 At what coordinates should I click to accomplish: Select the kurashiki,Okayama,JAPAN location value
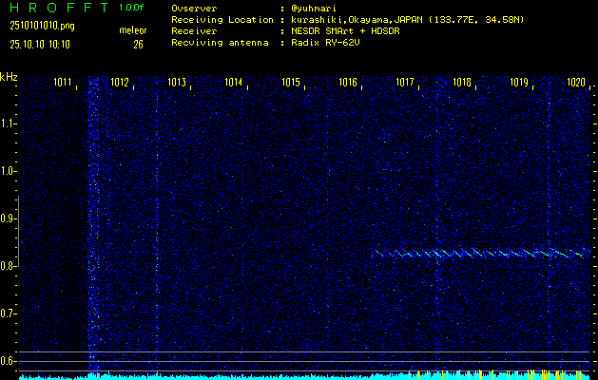[407, 20]
